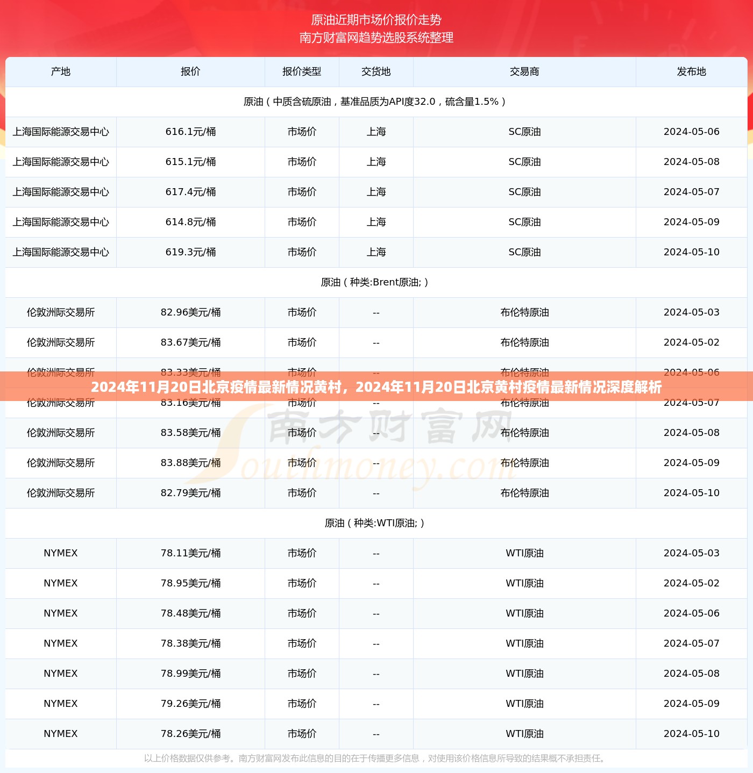Click the 交易商 column header
The image size is (753, 773).
point(524,71)
